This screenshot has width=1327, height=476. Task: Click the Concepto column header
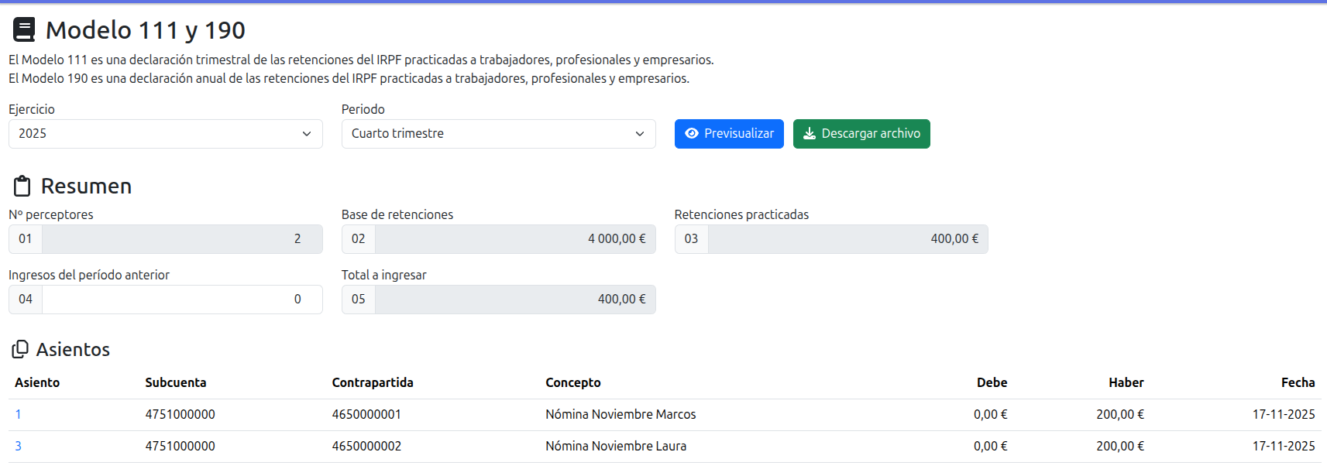[x=573, y=383]
